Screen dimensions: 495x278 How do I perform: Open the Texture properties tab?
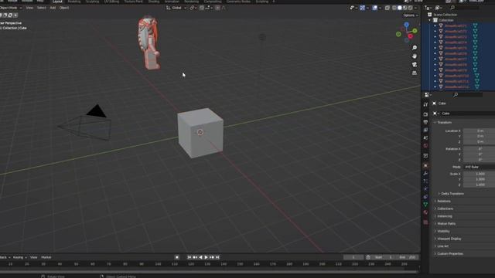[425, 222]
